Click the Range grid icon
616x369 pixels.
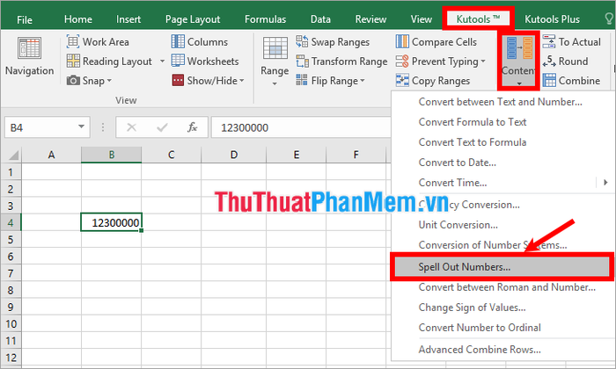click(x=275, y=48)
